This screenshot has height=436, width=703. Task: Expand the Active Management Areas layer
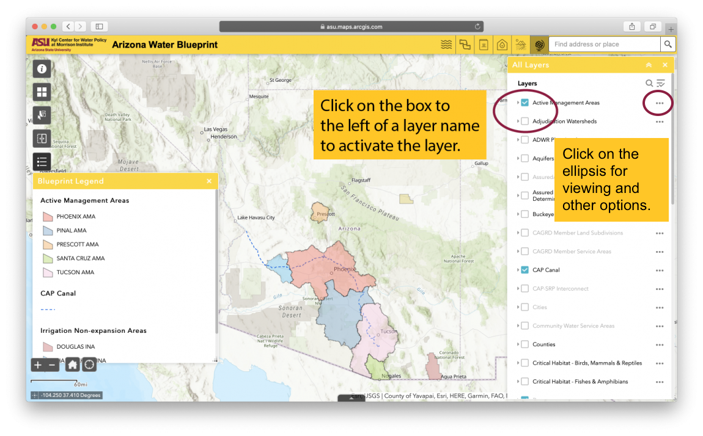pos(518,103)
